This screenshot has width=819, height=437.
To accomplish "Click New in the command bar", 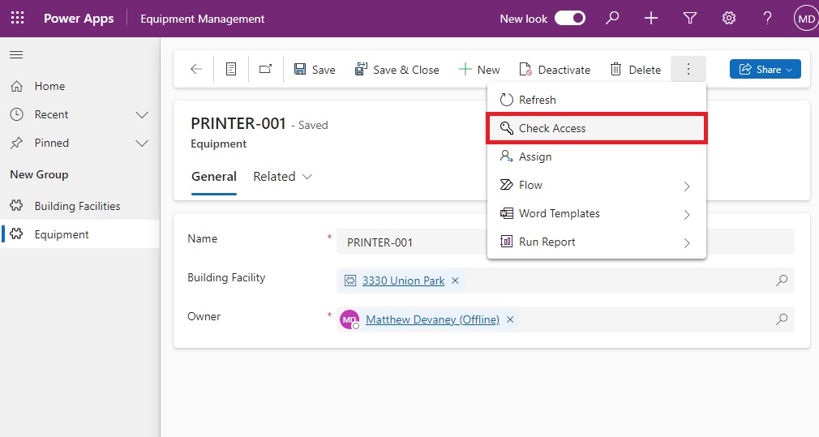I will (479, 70).
